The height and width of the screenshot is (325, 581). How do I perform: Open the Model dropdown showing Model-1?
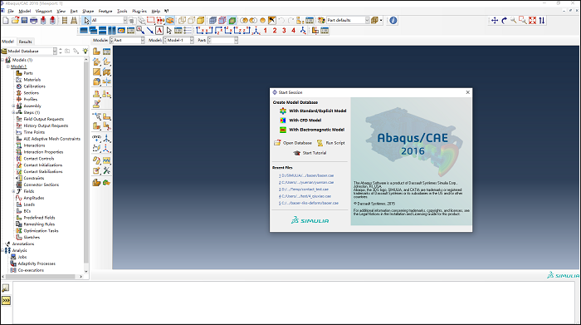point(178,40)
